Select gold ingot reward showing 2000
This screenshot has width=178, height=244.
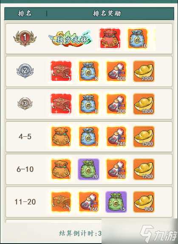(x=144, y=71)
